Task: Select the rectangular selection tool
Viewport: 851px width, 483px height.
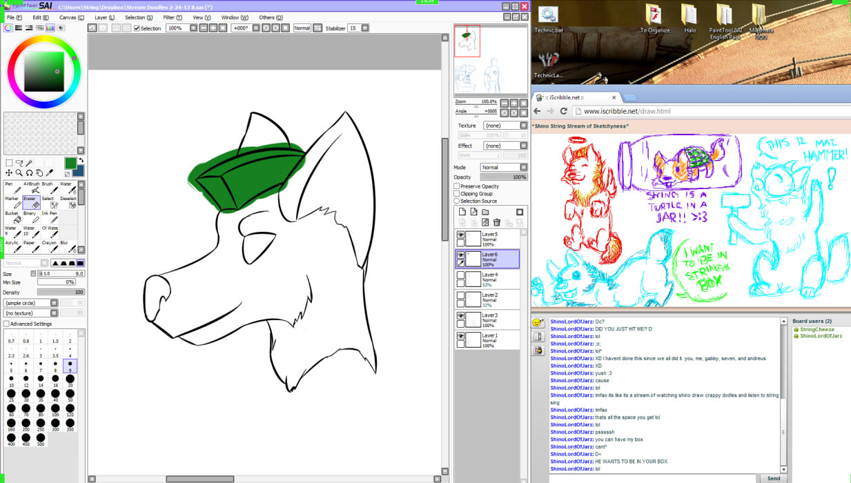Action: tap(9, 163)
